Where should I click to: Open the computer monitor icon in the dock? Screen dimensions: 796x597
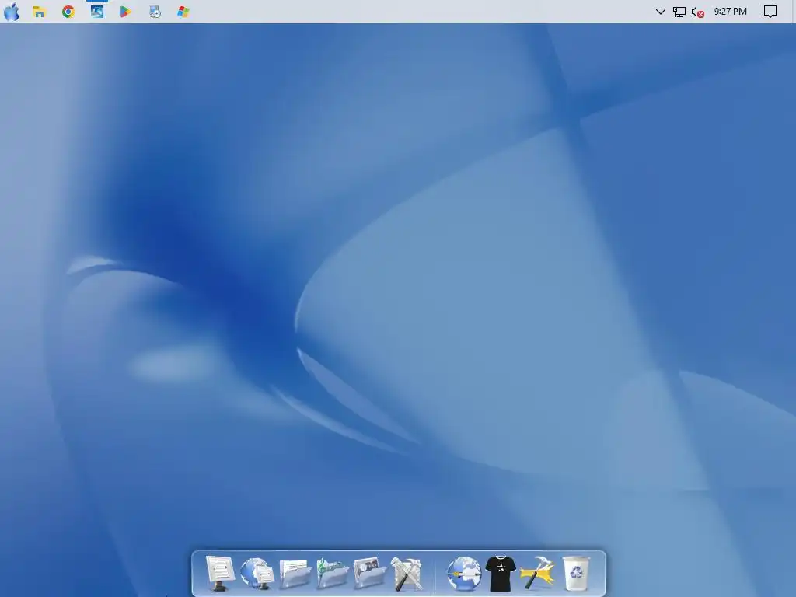pyautogui.click(x=220, y=574)
